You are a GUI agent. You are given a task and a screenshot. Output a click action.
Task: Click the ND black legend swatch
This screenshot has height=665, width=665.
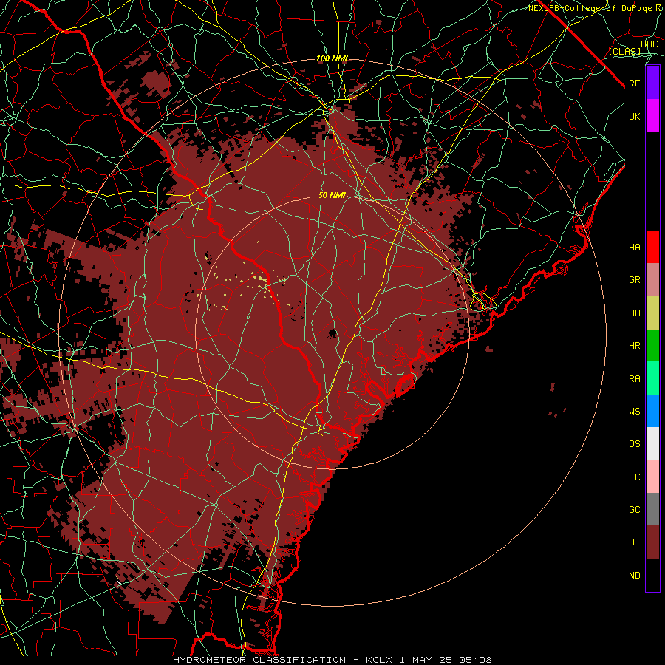coord(652,575)
